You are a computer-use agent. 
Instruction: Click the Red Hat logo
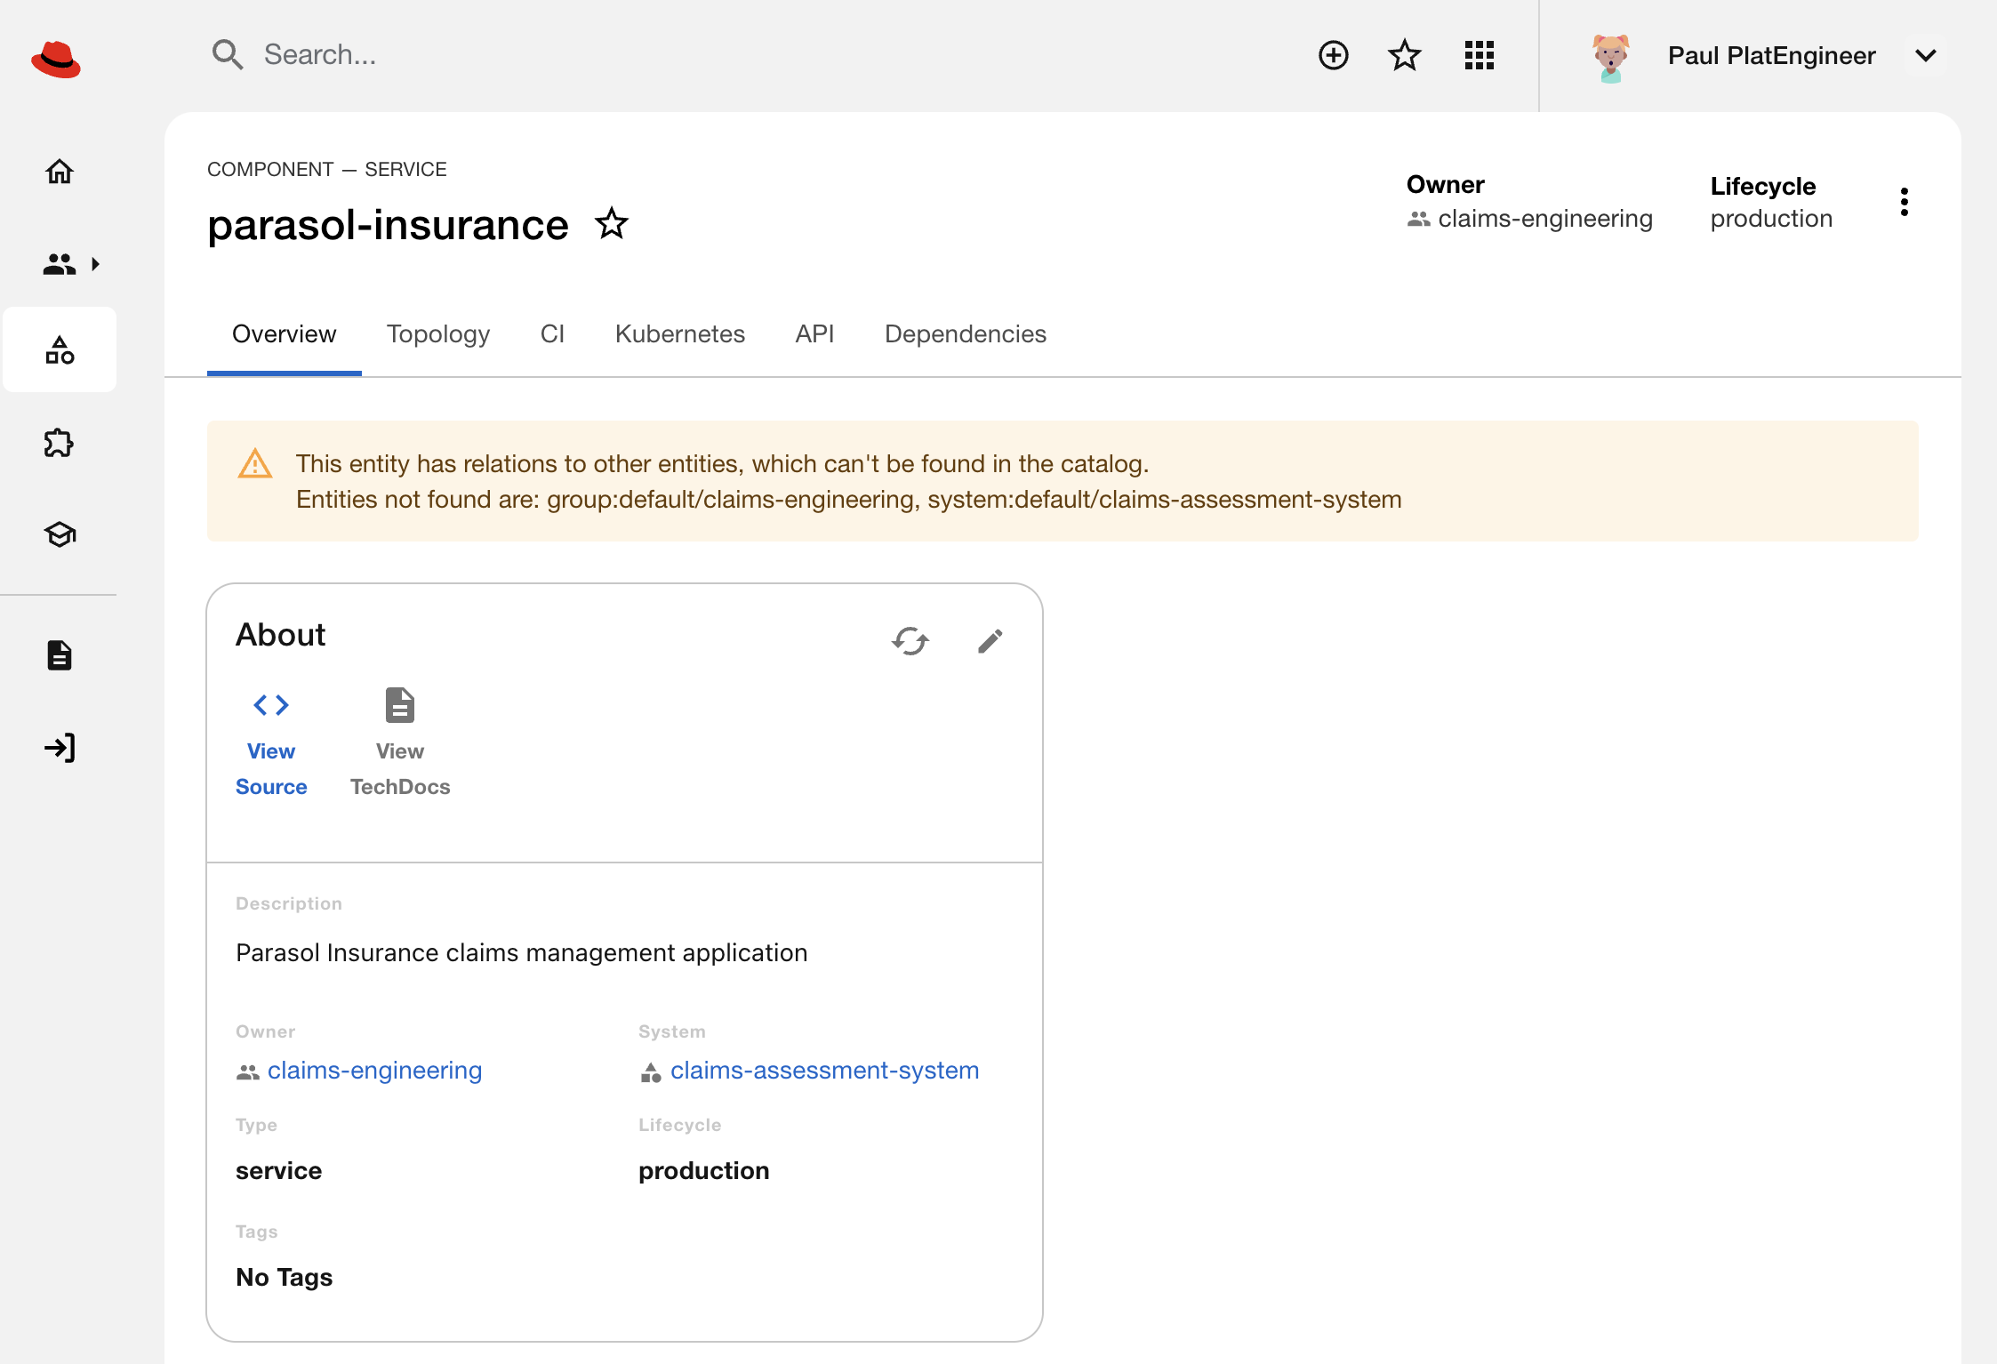[56, 59]
